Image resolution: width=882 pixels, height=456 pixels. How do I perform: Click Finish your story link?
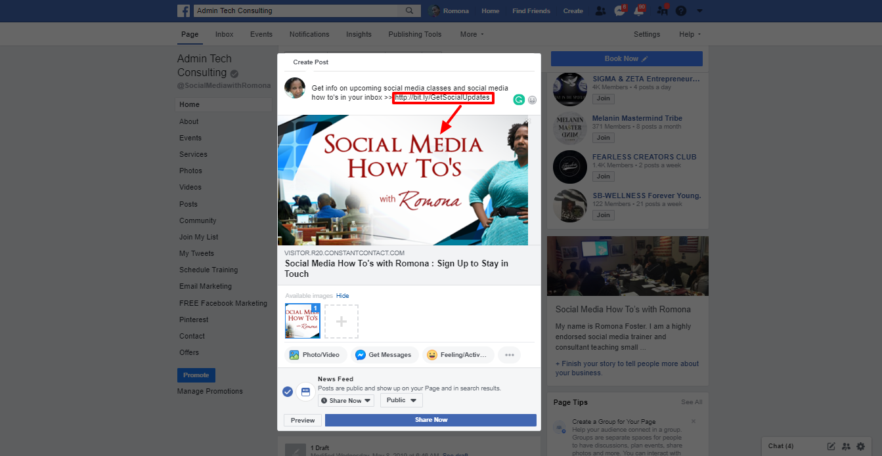coord(627,368)
